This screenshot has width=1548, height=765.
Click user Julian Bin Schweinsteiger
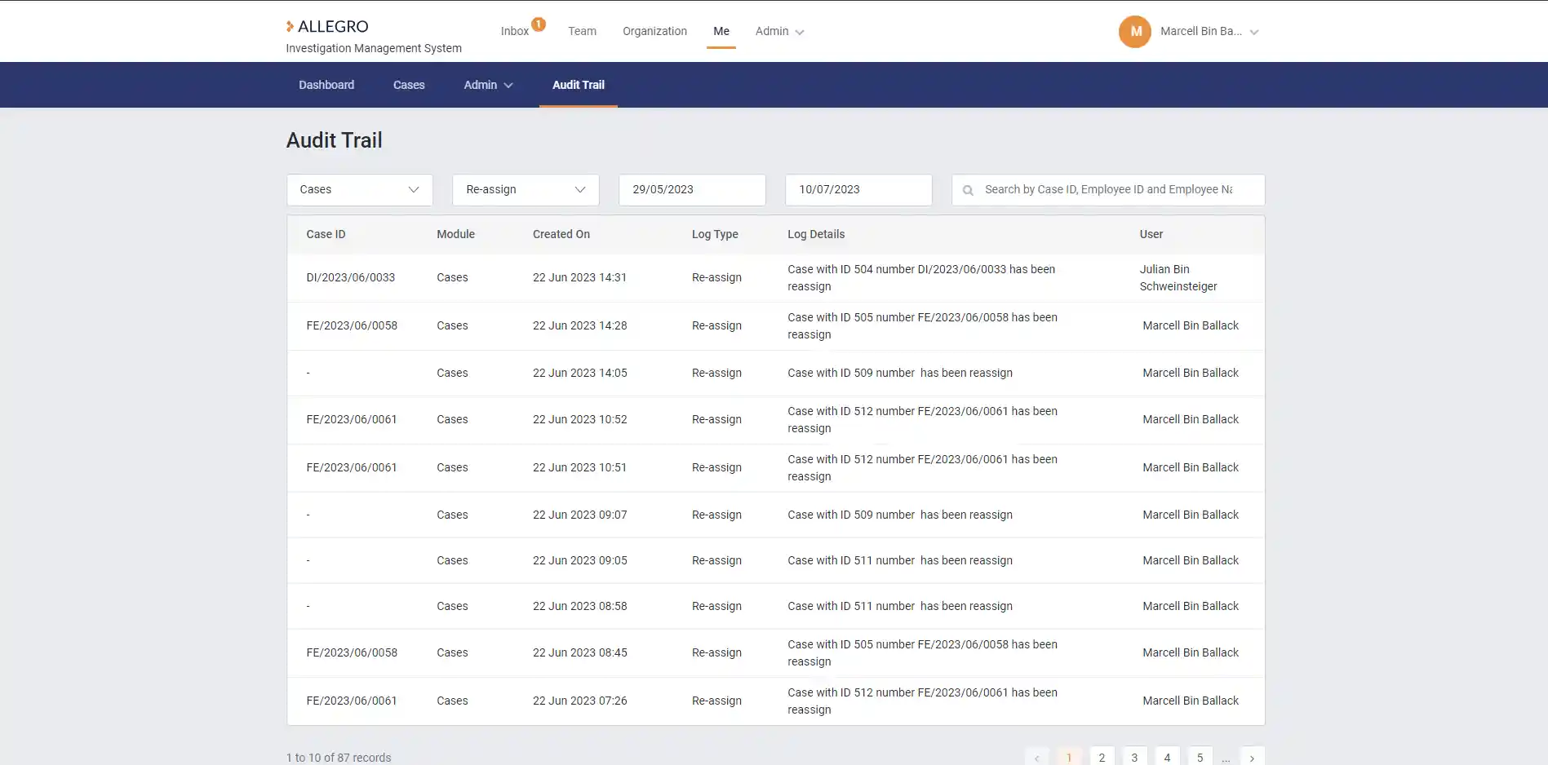pyautogui.click(x=1178, y=278)
